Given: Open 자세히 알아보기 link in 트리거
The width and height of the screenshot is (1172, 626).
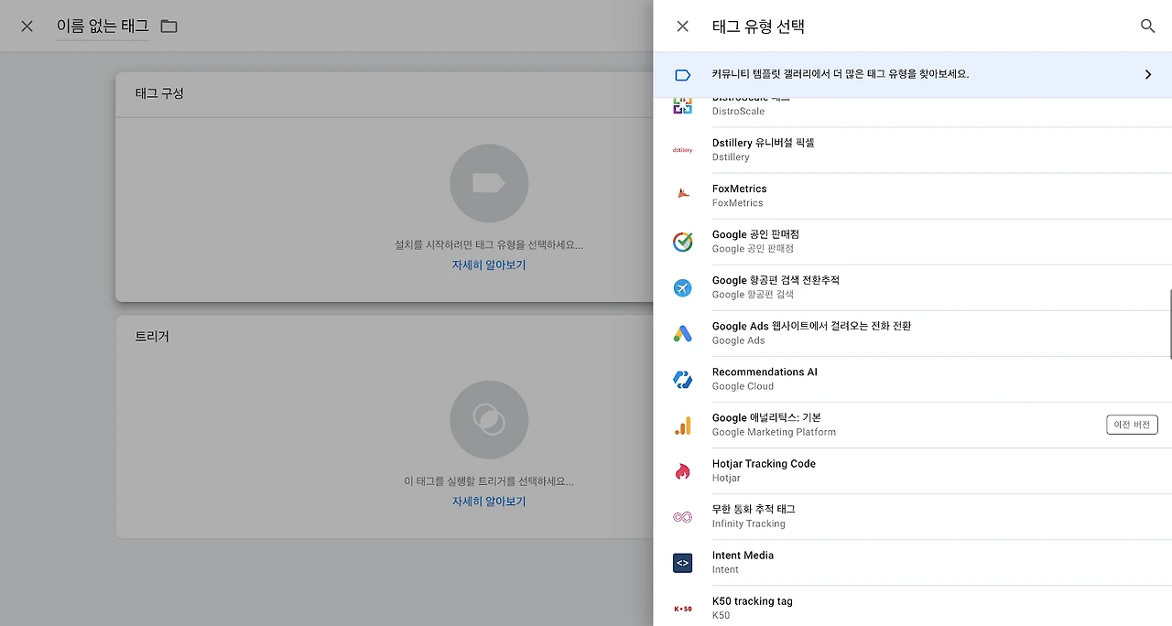Looking at the screenshot, I should pos(489,502).
